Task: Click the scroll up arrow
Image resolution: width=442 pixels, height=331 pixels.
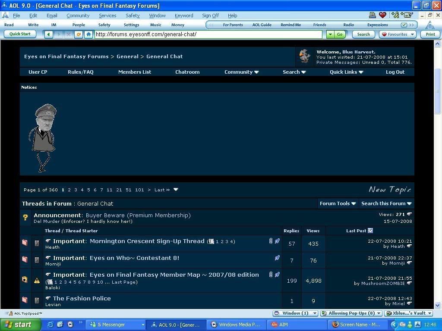Action: tap(437, 44)
